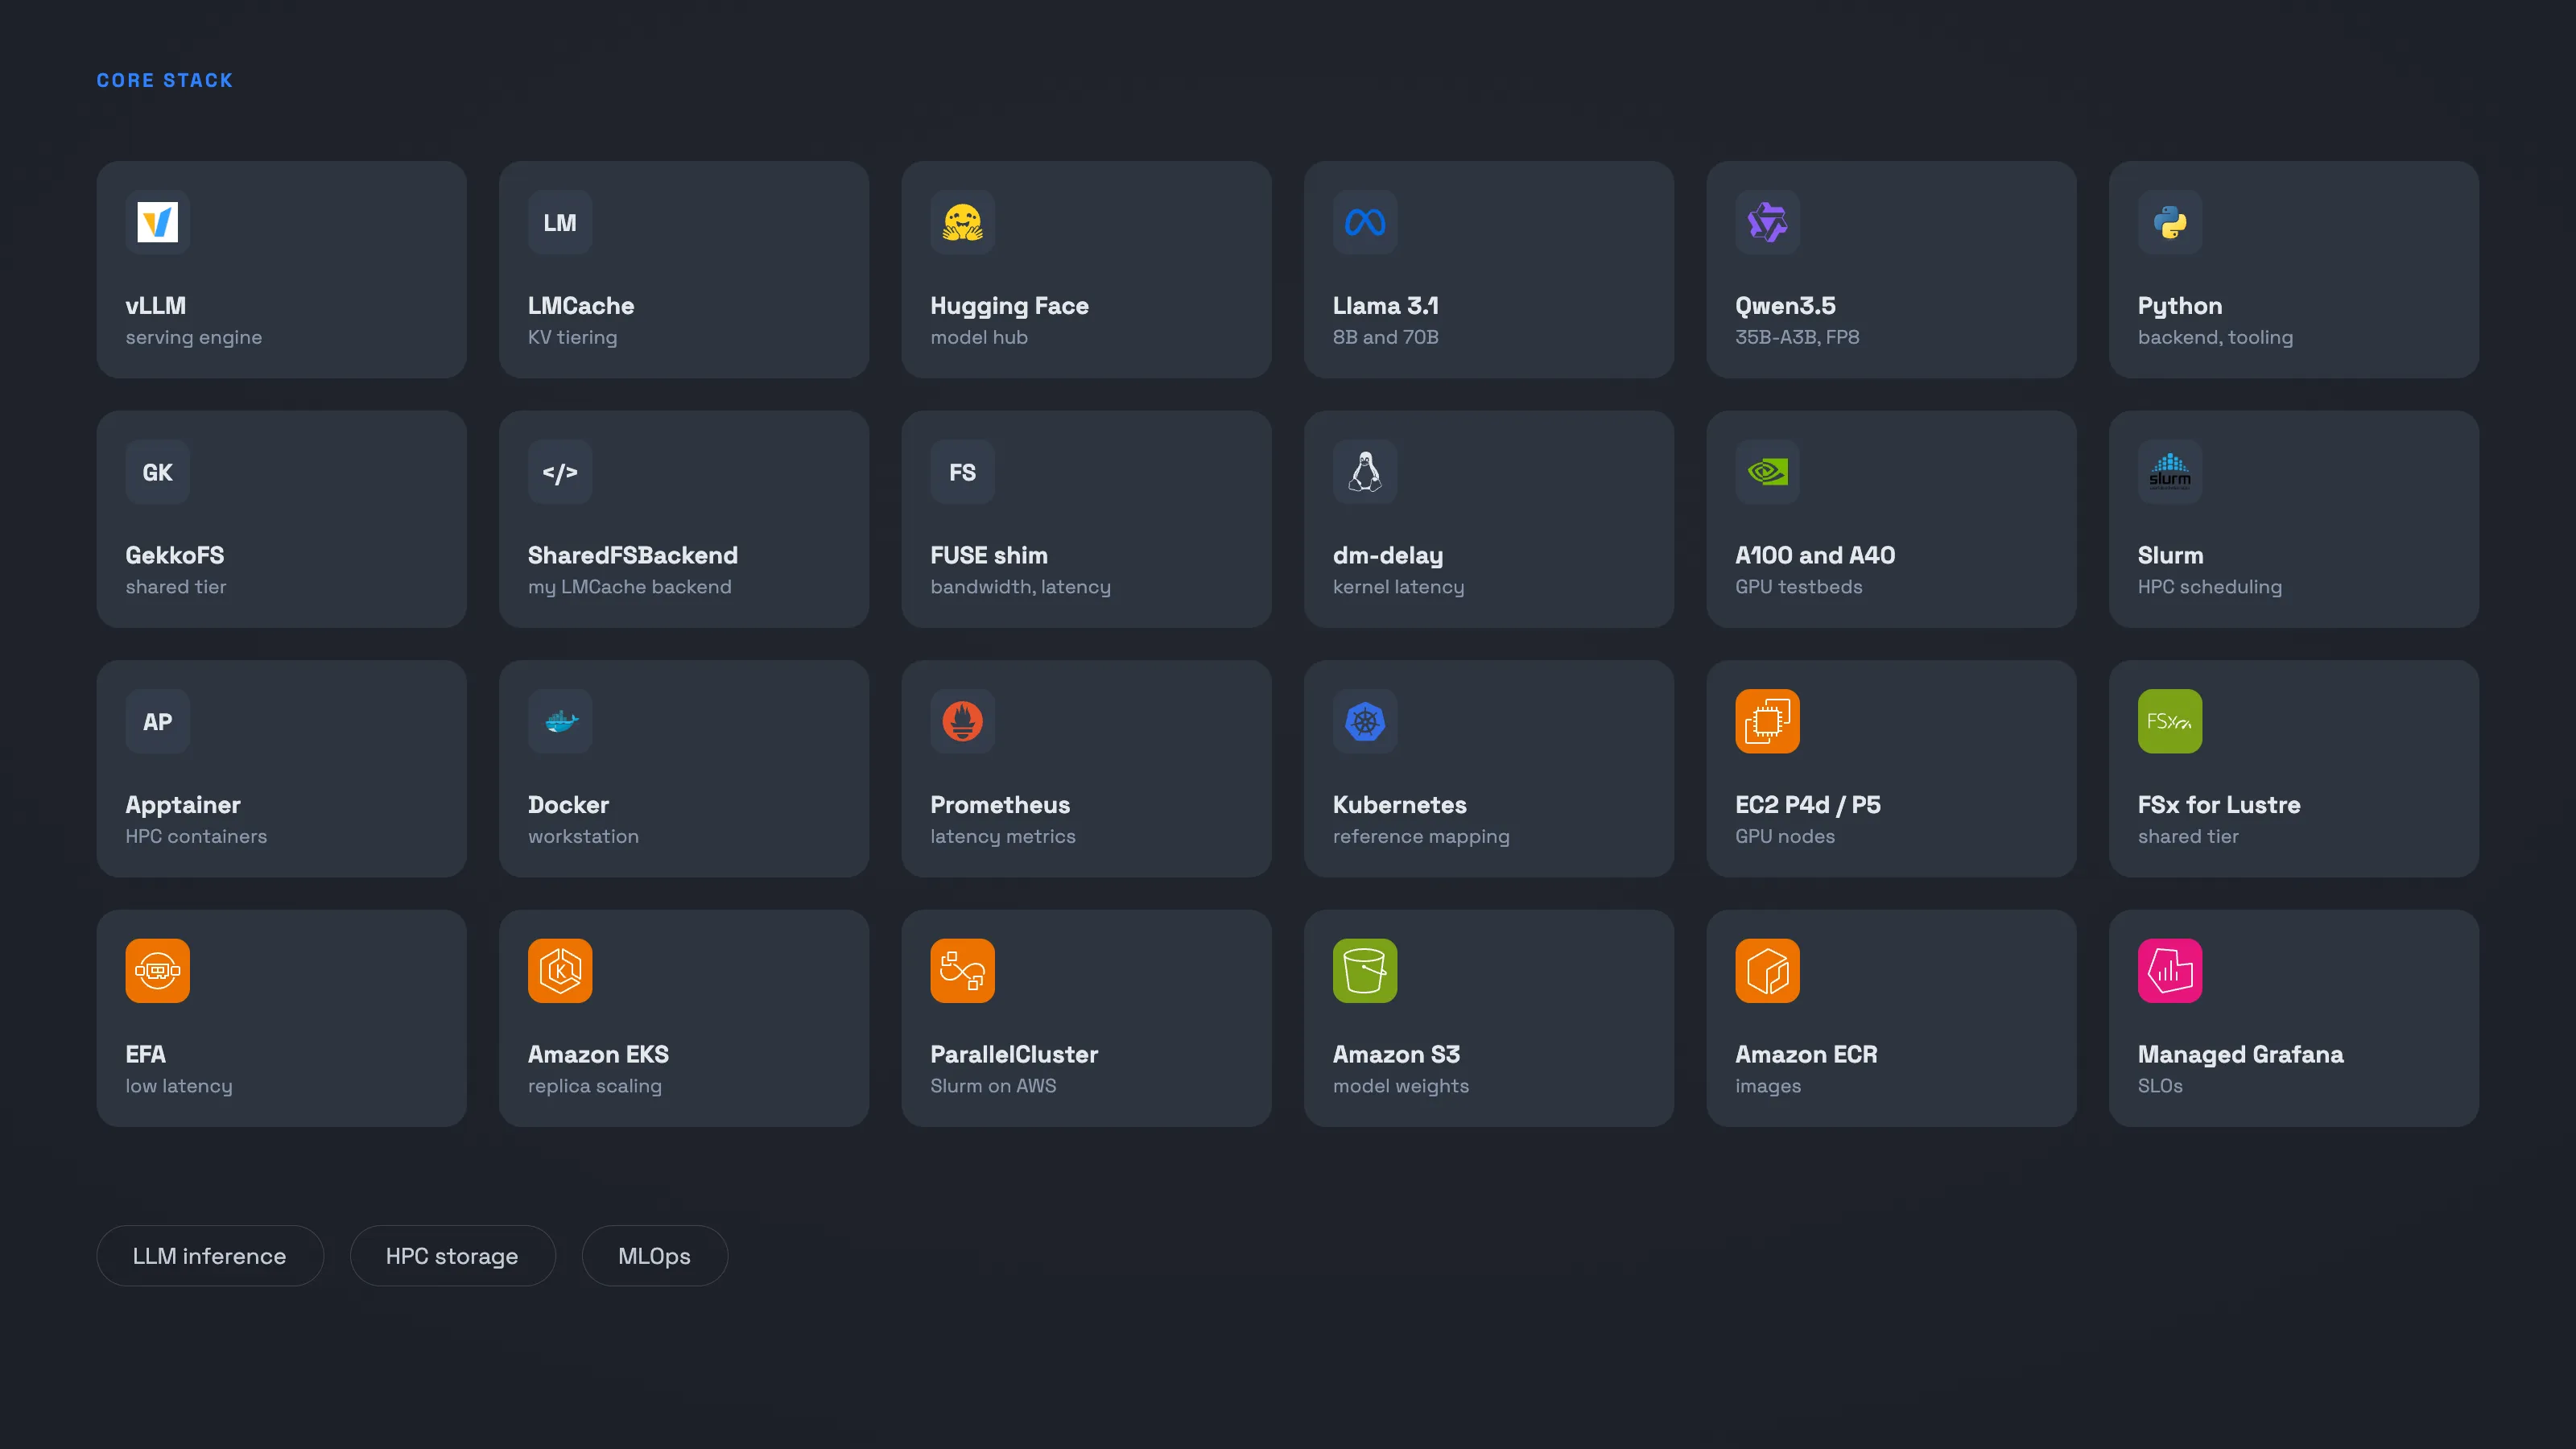Screen dimensions: 2576x1449
Task: Click the 'Slurm on AWS' subtitle
Action: point(993,1086)
